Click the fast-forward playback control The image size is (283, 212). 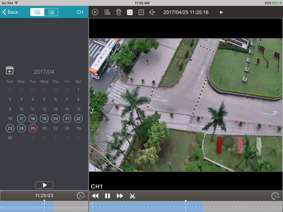click(x=120, y=196)
